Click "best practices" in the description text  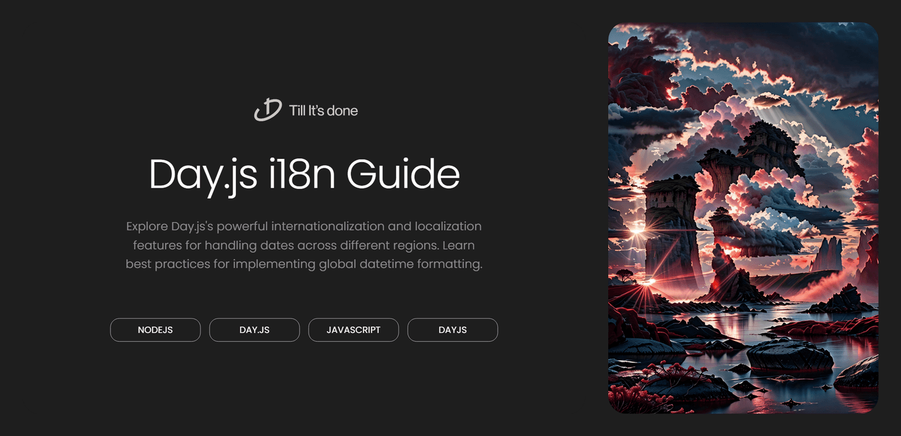(168, 264)
